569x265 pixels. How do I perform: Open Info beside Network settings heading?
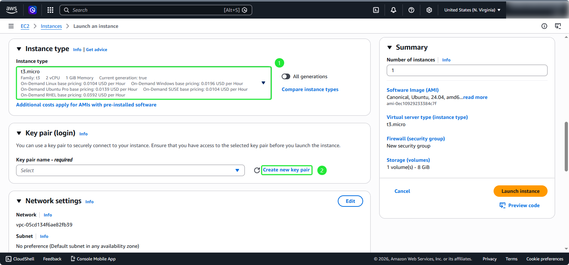tap(89, 202)
